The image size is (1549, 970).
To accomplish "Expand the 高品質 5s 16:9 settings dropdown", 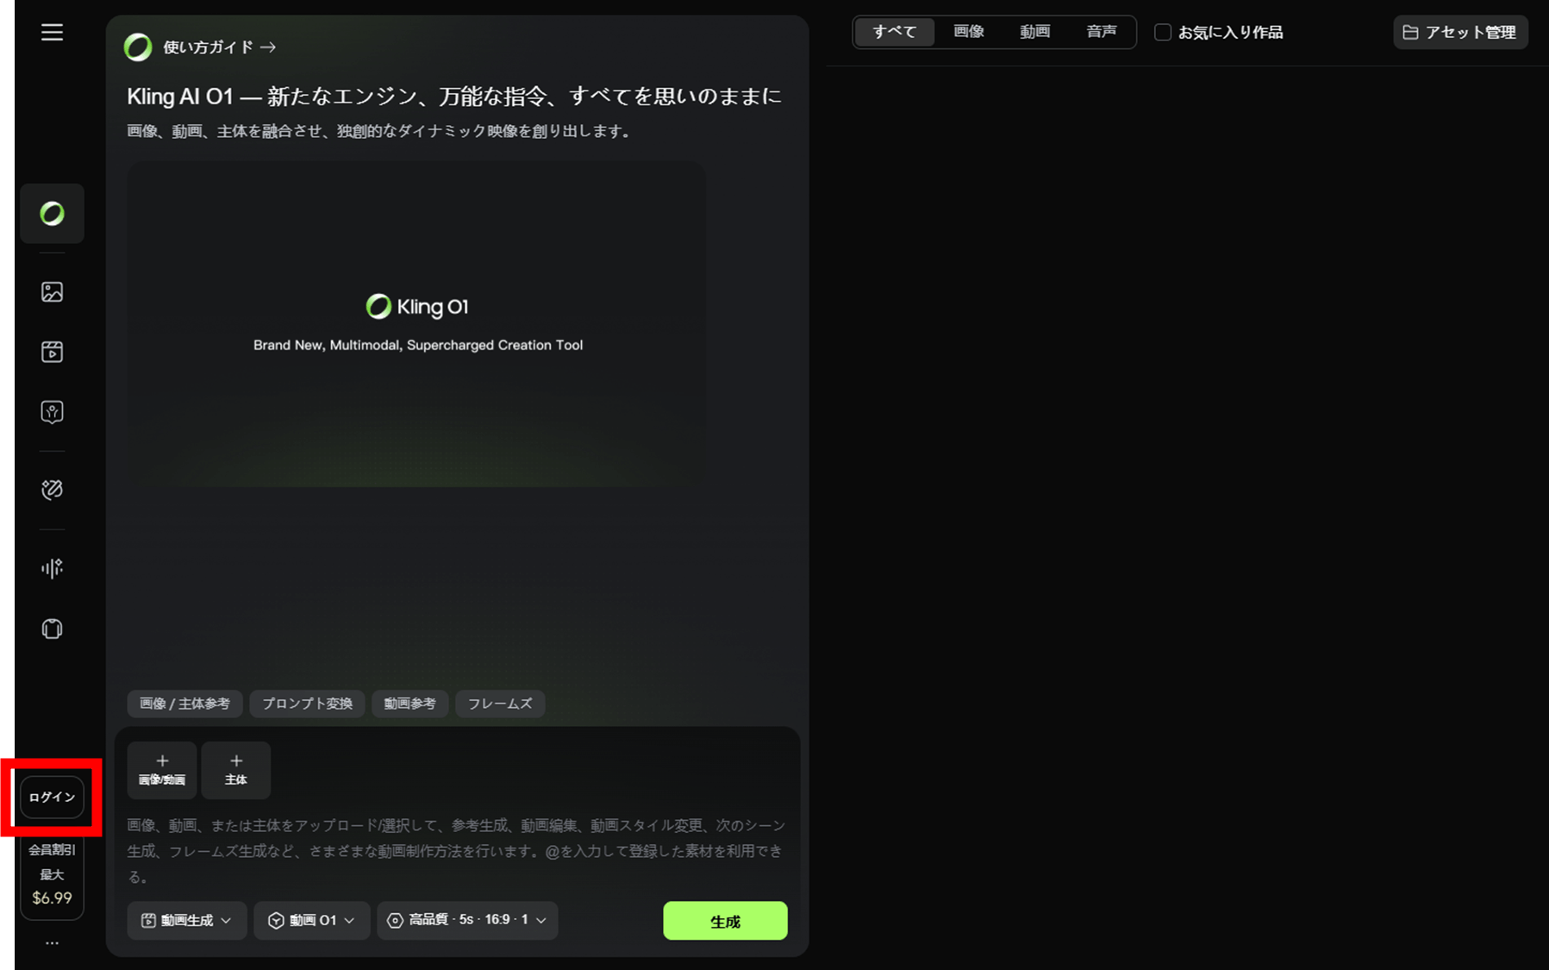I will (x=467, y=921).
